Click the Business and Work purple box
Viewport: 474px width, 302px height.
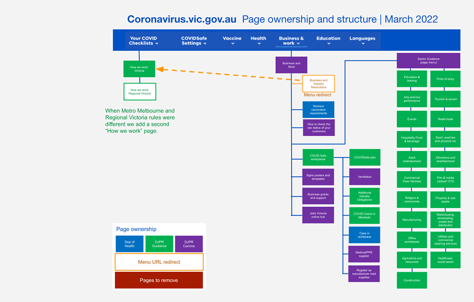point(291,65)
